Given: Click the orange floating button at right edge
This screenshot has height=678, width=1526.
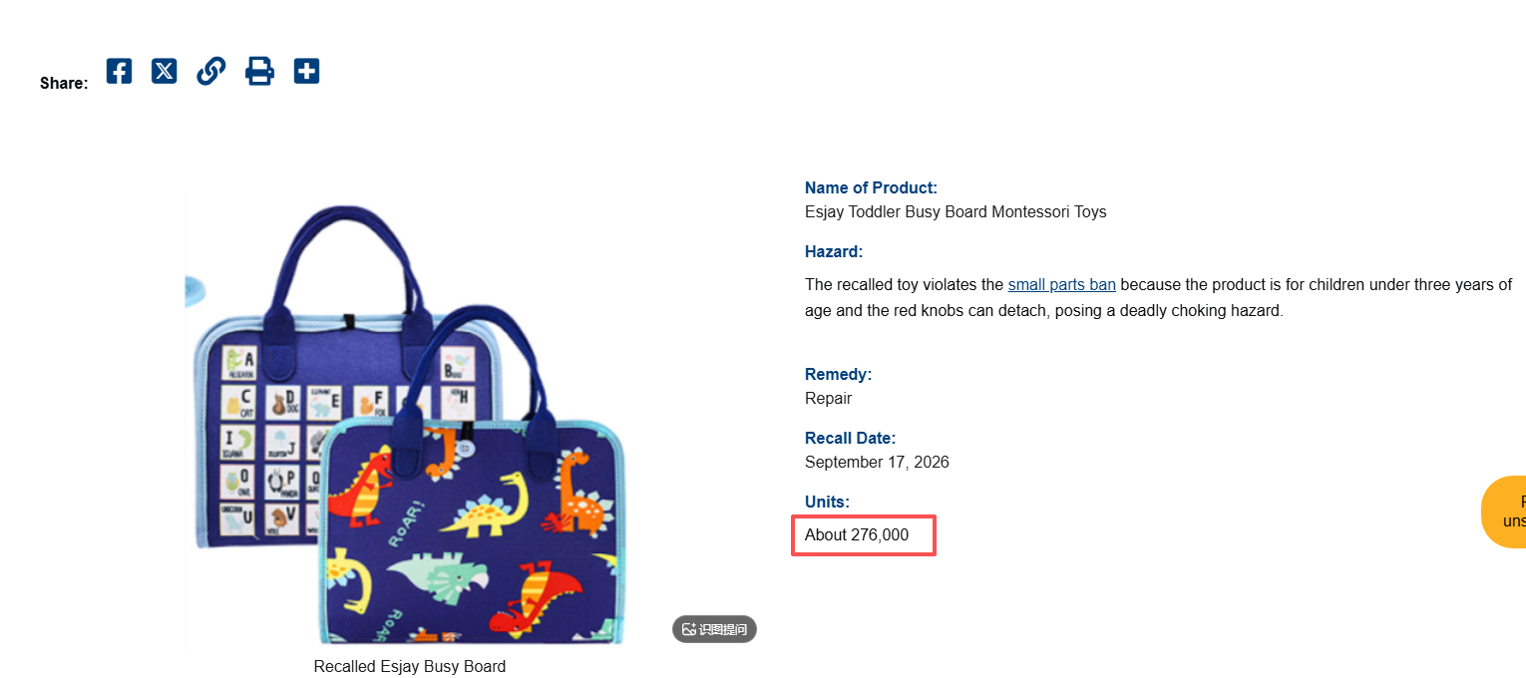Looking at the screenshot, I should point(1504,511).
